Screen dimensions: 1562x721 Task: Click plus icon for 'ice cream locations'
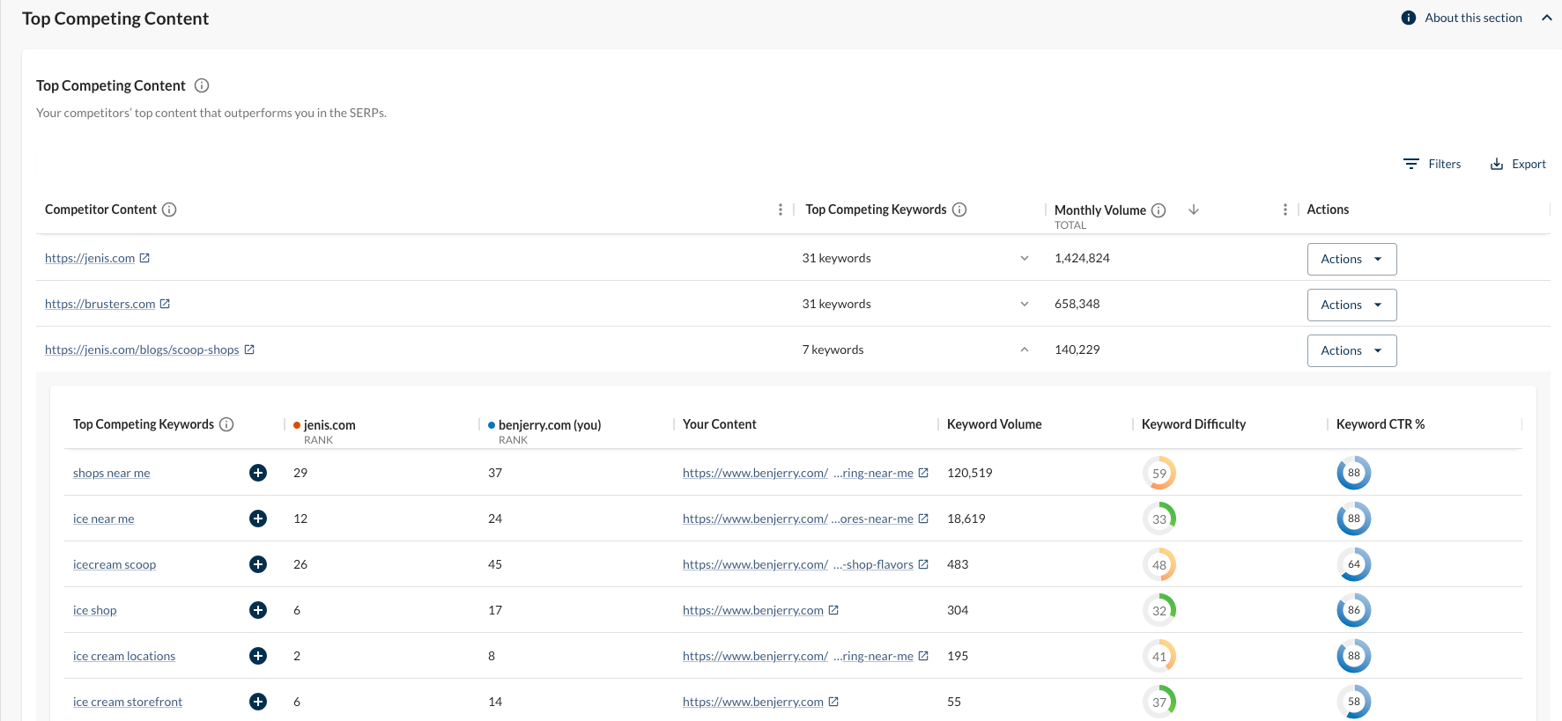point(258,656)
